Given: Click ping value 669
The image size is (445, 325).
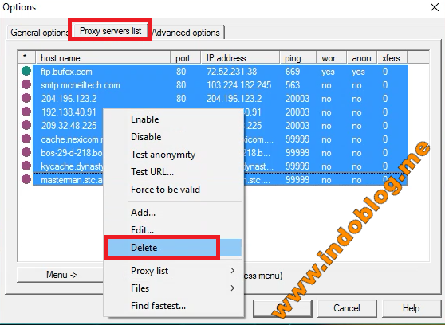Looking at the screenshot, I should click(293, 72).
